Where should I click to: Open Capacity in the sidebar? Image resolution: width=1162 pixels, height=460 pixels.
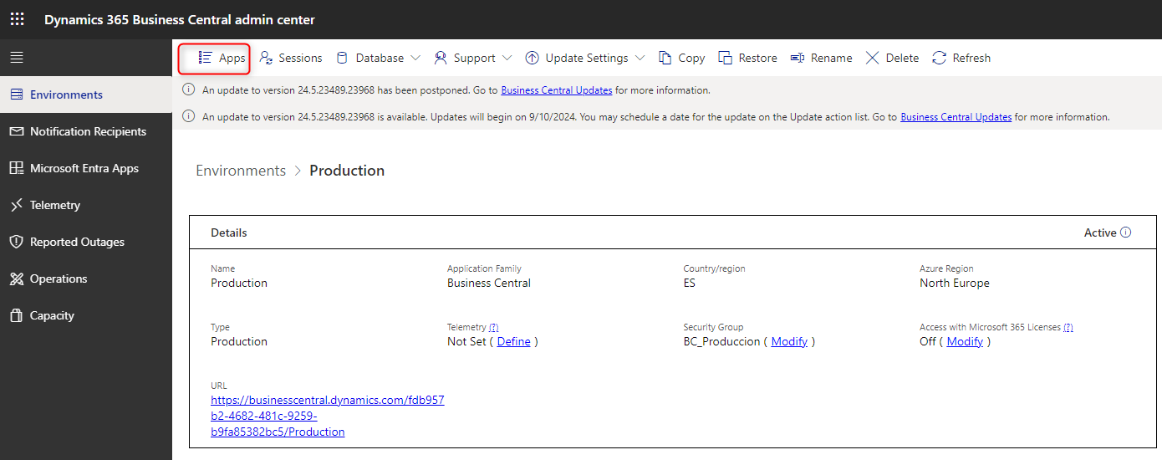(x=86, y=315)
